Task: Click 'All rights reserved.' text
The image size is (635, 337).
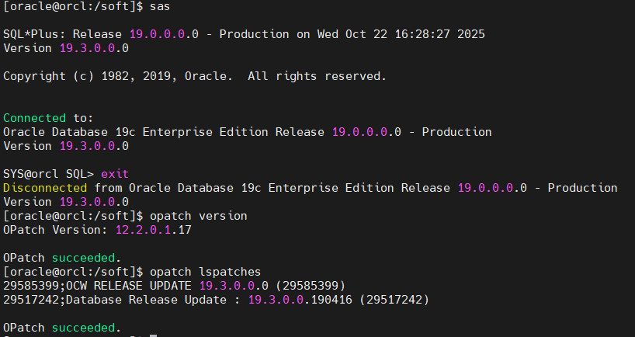Action: pos(317,76)
